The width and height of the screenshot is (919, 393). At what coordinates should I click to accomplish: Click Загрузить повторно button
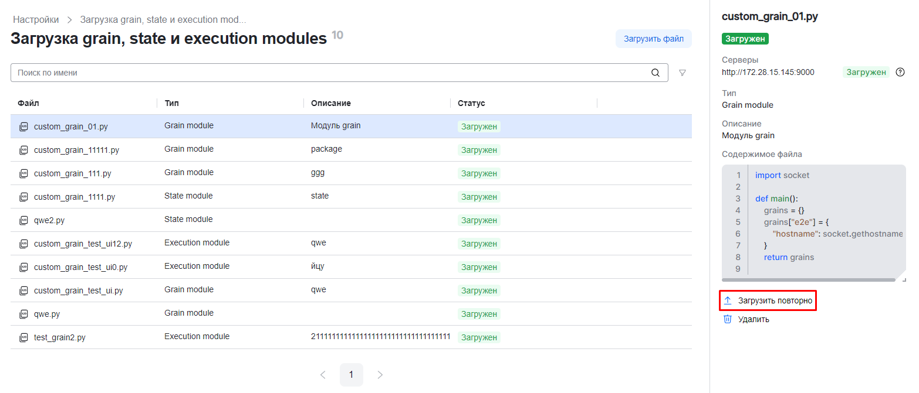tap(775, 300)
